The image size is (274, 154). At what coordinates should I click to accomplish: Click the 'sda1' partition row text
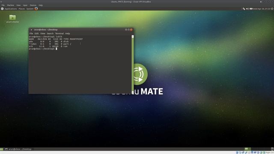(x=50, y=44)
